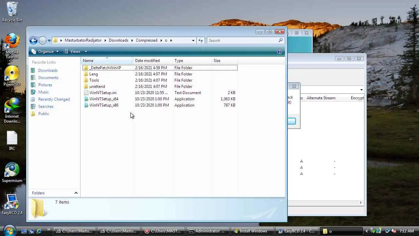Open dropdown in background window toolbar
Image resolution: width=419 pixels, height=236 pixels.
click(361, 90)
